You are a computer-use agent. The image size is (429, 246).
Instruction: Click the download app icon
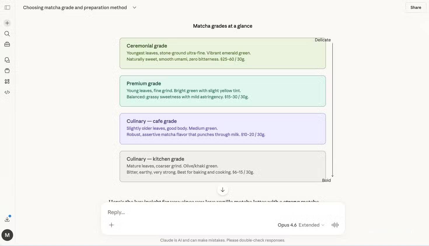coord(7,219)
